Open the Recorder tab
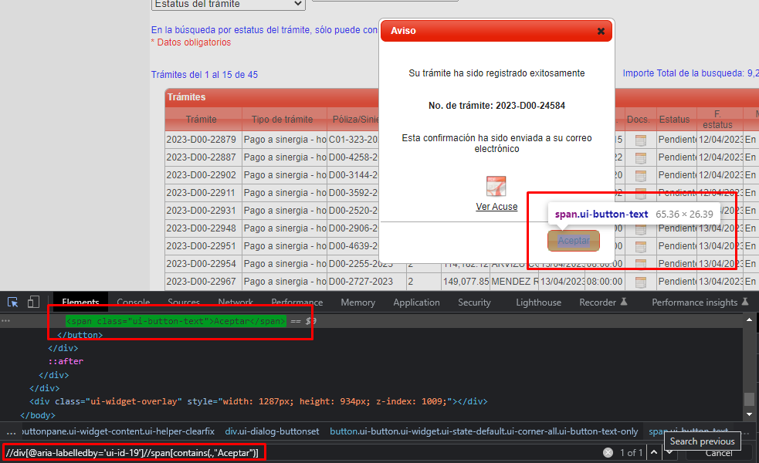The height and width of the screenshot is (463, 759). (x=603, y=302)
